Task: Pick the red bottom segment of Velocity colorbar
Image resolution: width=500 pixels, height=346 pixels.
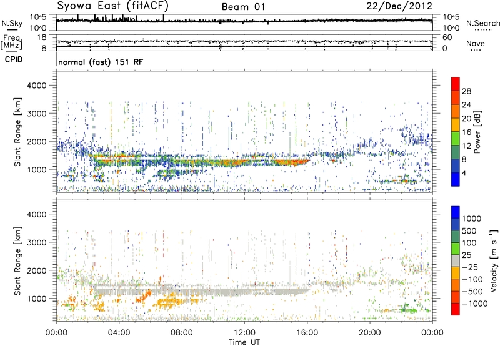Action: (456, 309)
